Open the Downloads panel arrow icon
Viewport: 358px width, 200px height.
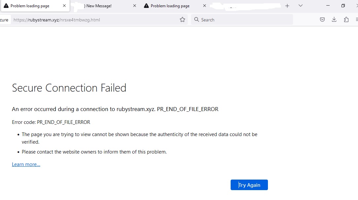pyautogui.click(x=334, y=20)
